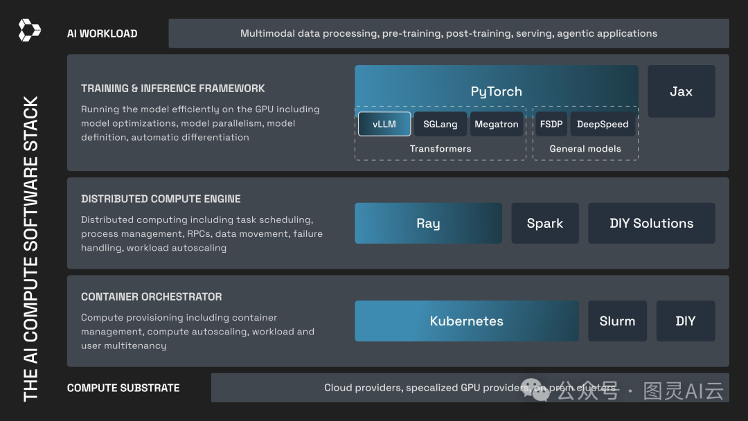Click the 'Running the model efficiently' description text
This screenshot has height=421, width=748.
[200, 123]
